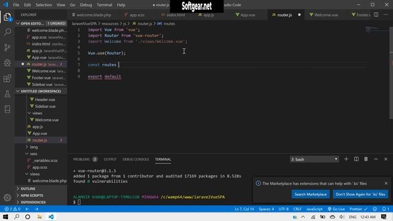Open File Explorer from taskbar

tap(39, 217)
